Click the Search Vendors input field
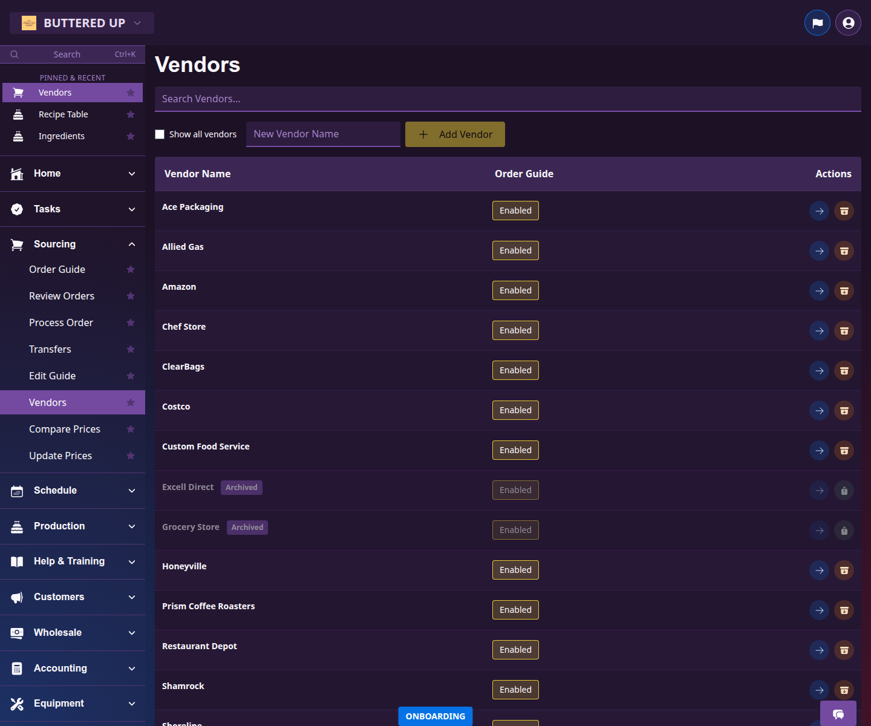Viewport: 871px width, 726px height. click(508, 99)
